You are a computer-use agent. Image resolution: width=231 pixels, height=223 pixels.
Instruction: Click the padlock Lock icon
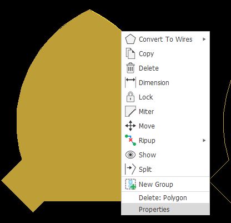(130, 97)
